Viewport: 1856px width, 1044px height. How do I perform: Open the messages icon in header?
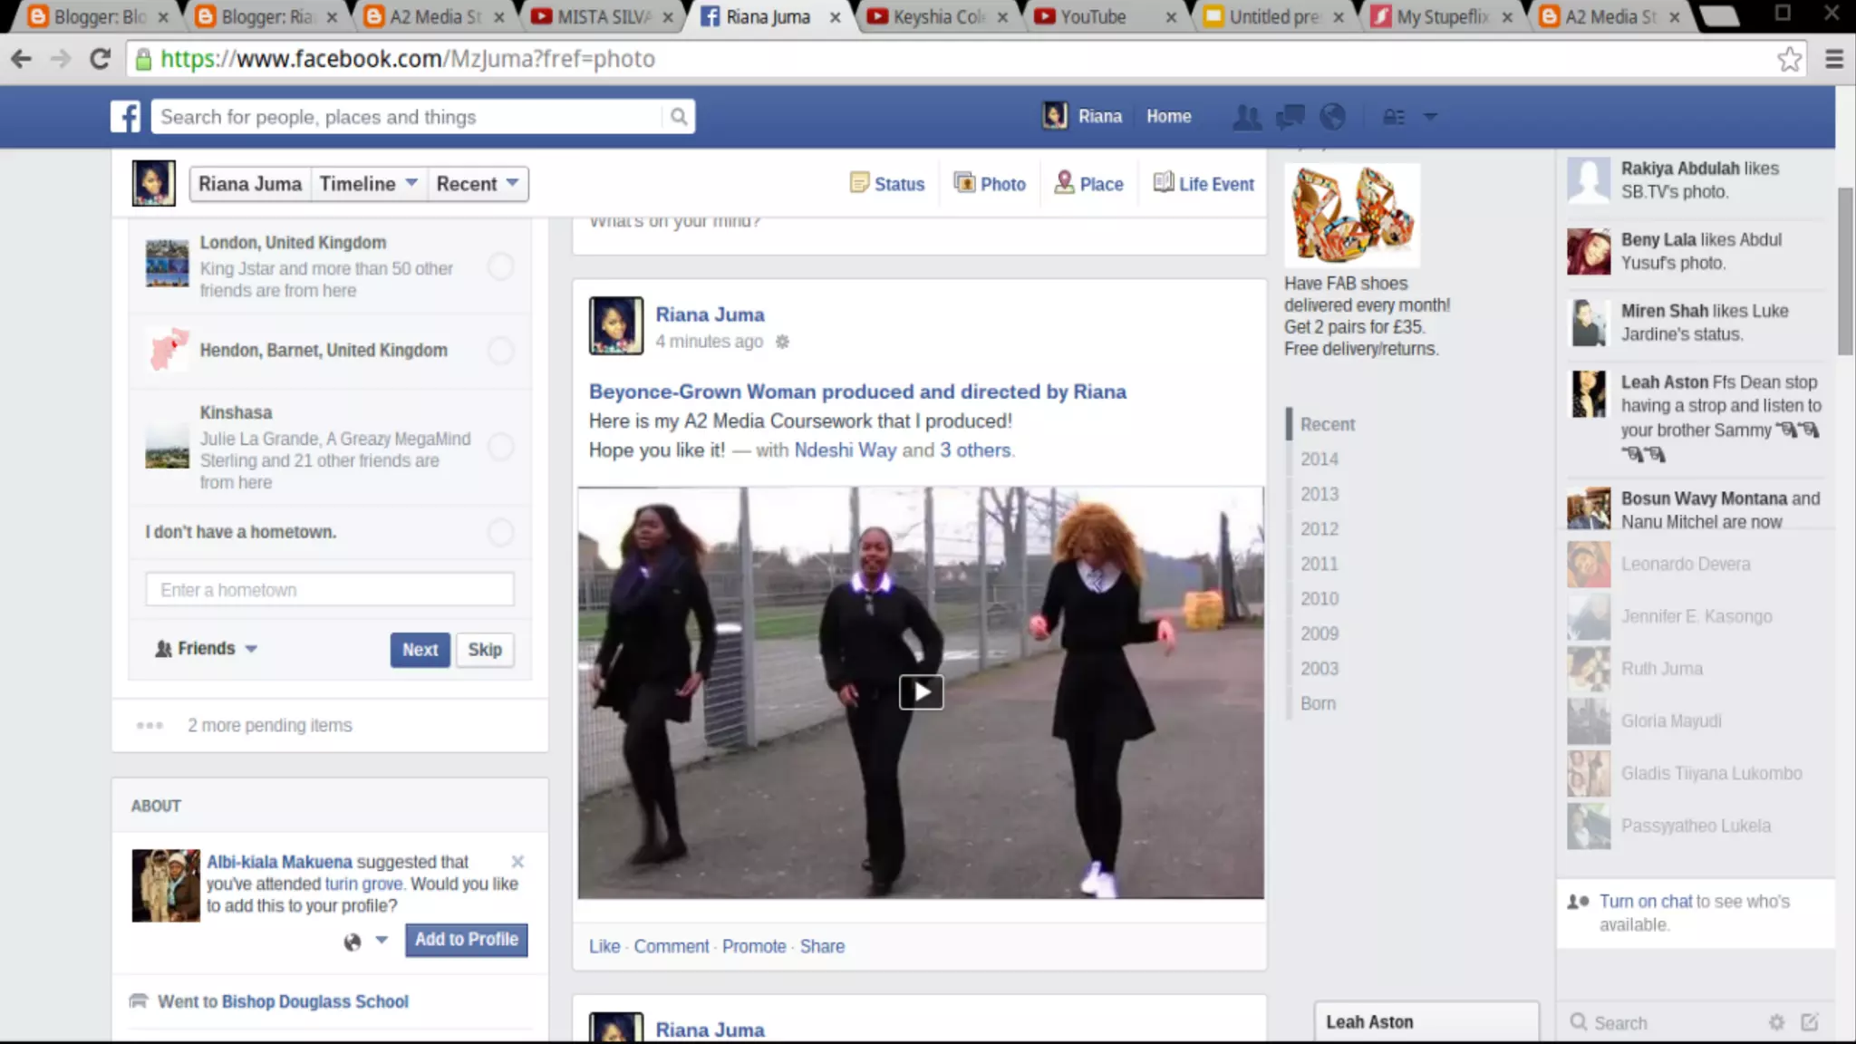1290,117
